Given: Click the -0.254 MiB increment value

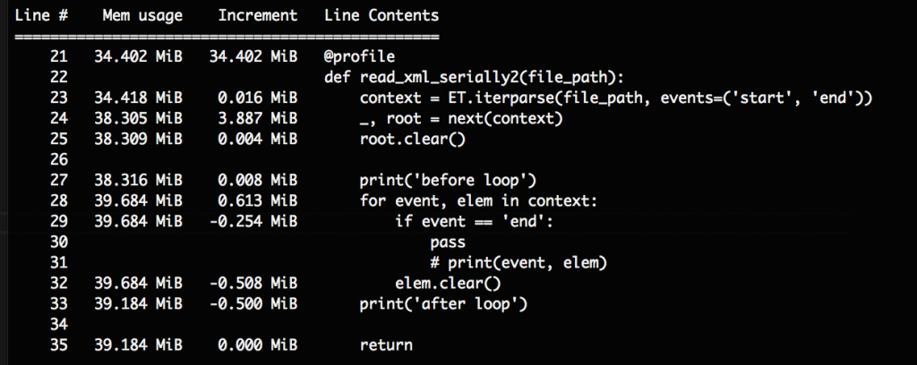Looking at the screenshot, I should (x=254, y=221).
